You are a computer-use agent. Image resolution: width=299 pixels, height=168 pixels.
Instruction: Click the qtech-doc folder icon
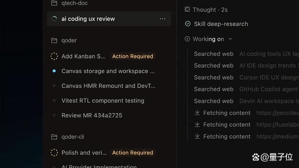pyautogui.click(x=54, y=3)
